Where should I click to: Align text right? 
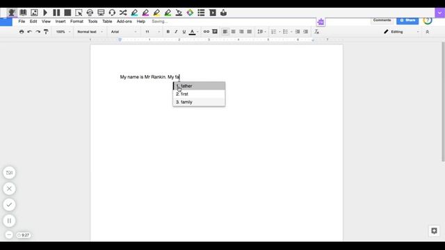pos(241,32)
